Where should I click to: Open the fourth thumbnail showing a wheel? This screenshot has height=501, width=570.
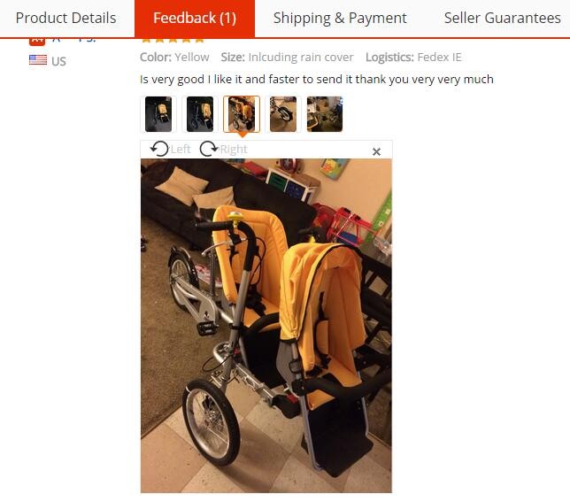[x=283, y=114]
